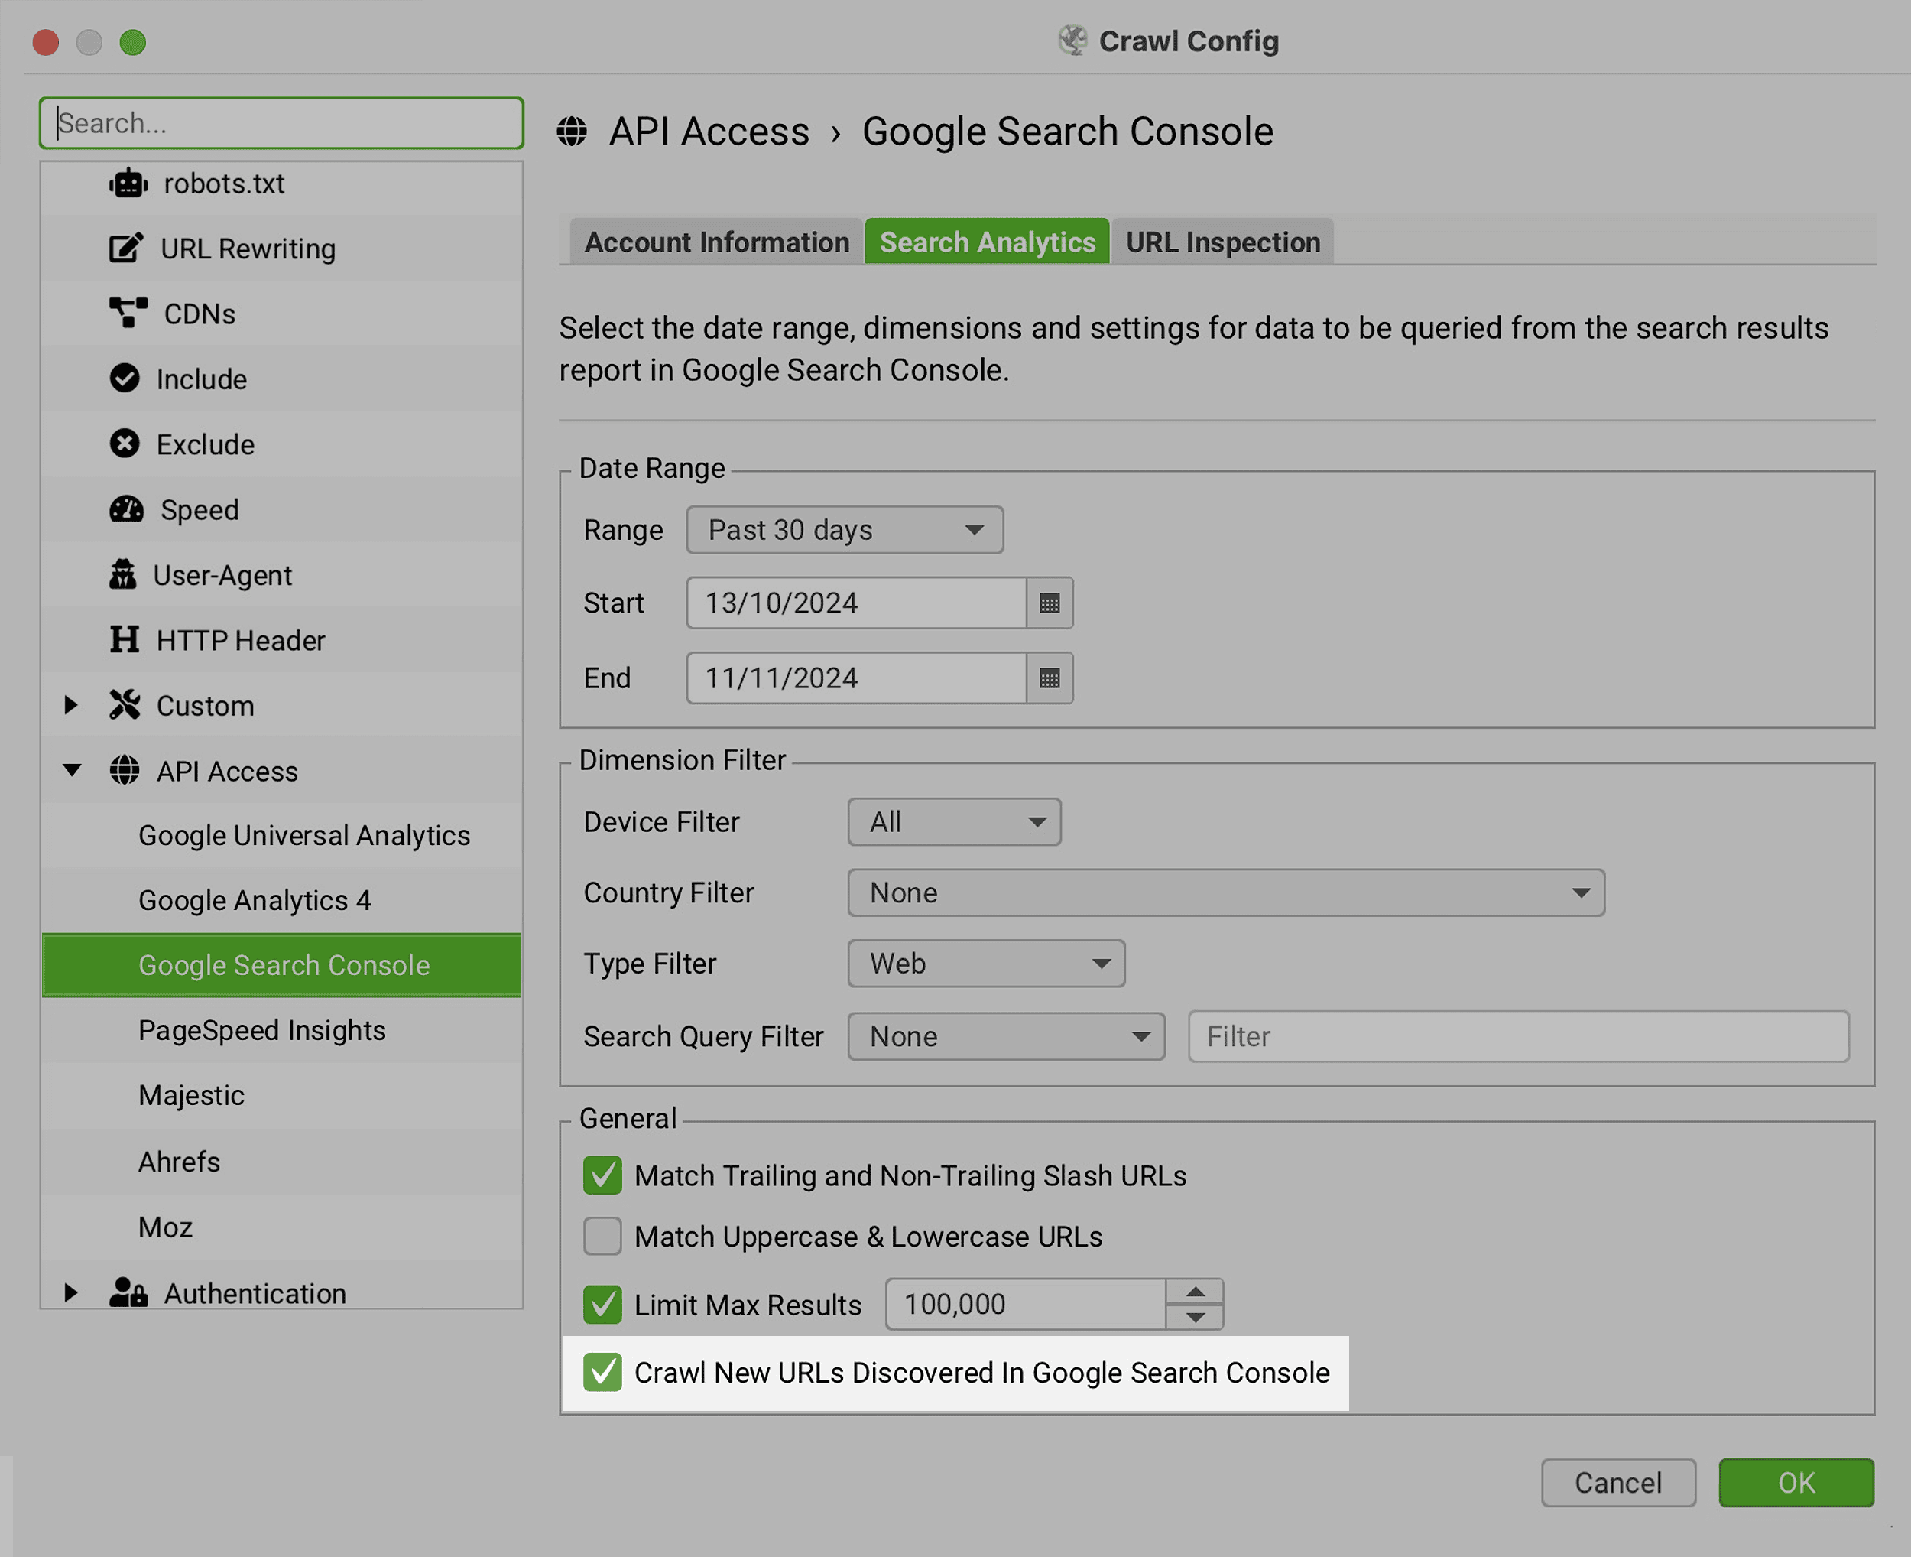This screenshot has height=1557, width=1911.
Task: Open Majestic API settings
Action: tap(281, 1096)
